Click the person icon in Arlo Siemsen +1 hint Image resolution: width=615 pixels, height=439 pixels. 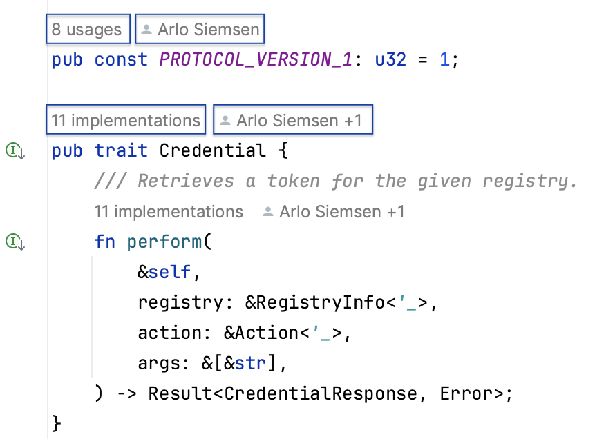pyautogui.click(x=225, y=119)
